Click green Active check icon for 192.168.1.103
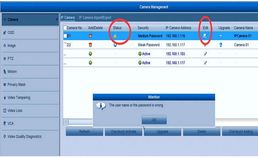 click(140, 54)
